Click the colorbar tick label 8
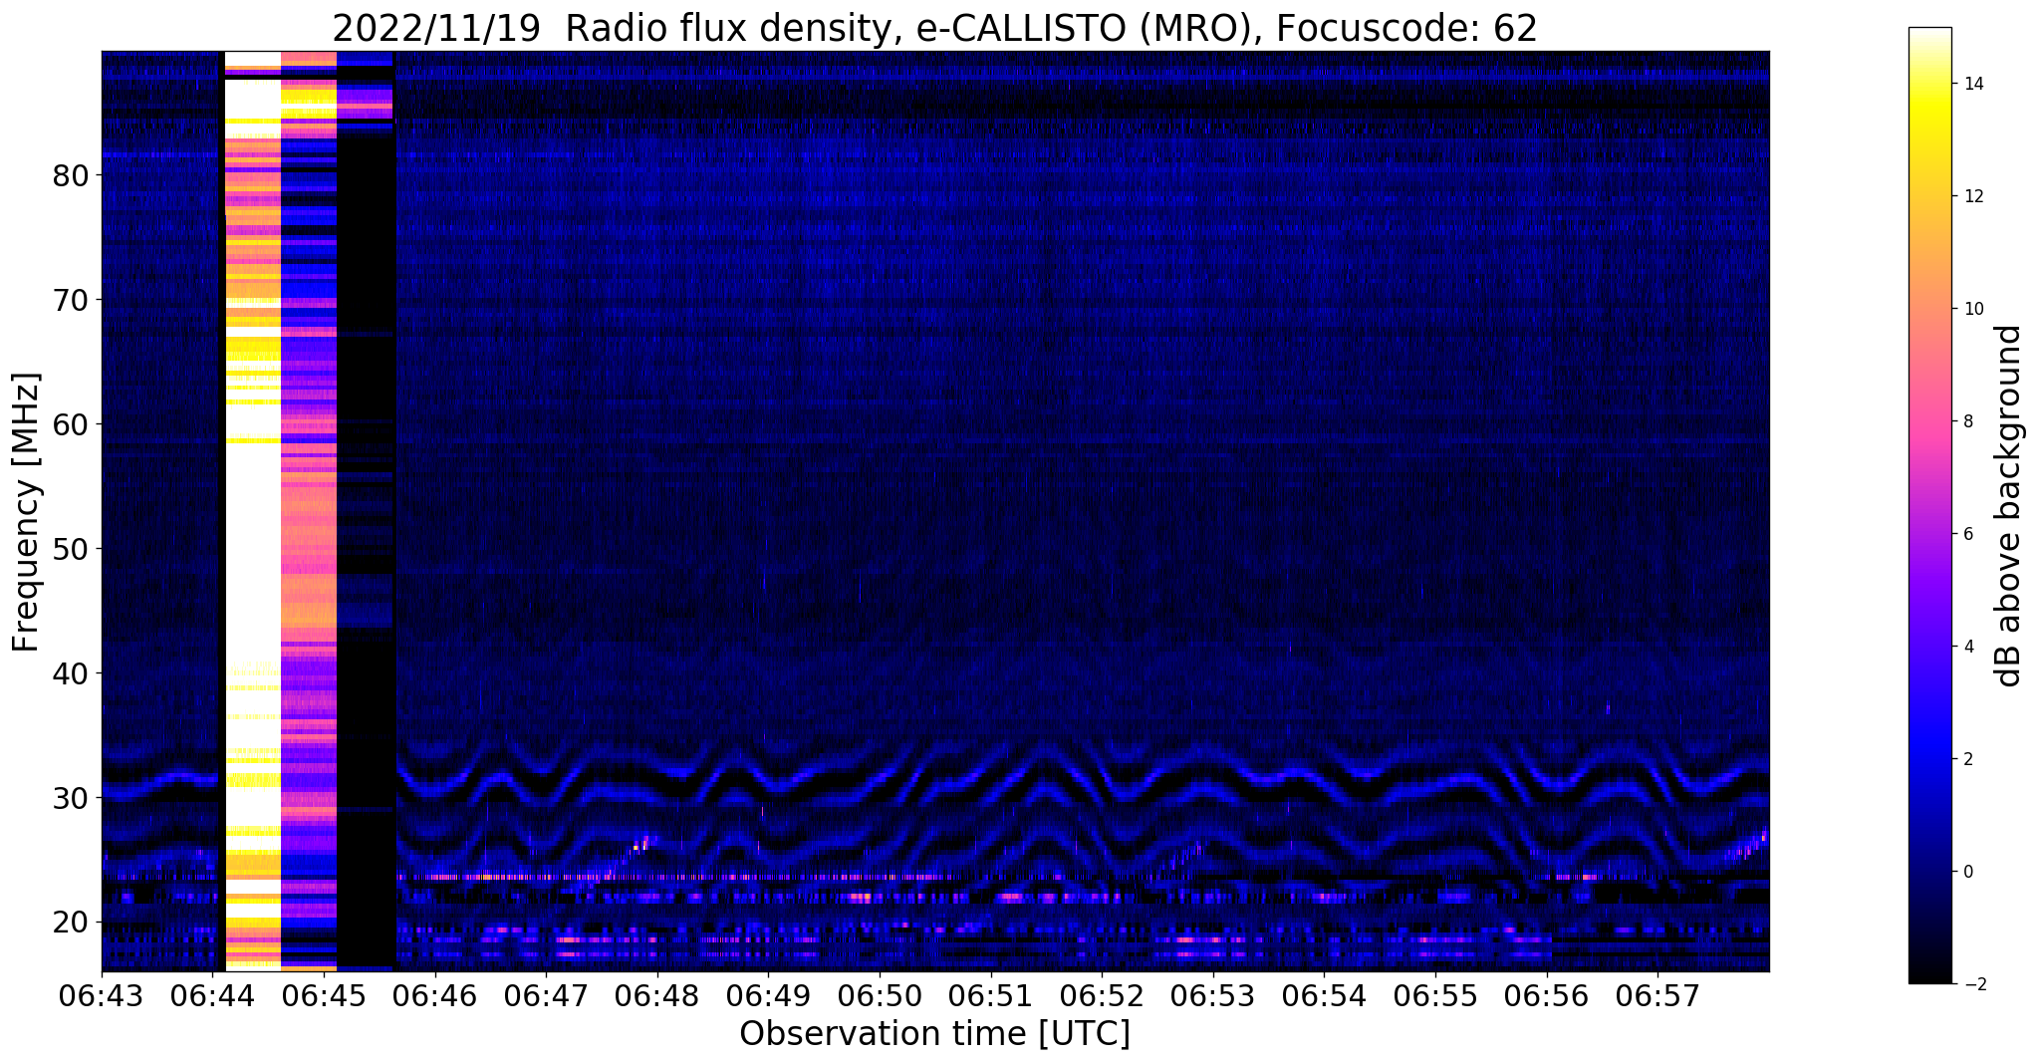This screenshot has height=1063, width=2039. point(1966,421)
